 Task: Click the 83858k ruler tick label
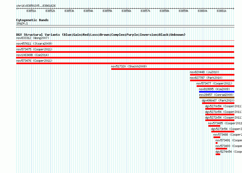pos(165,11)
